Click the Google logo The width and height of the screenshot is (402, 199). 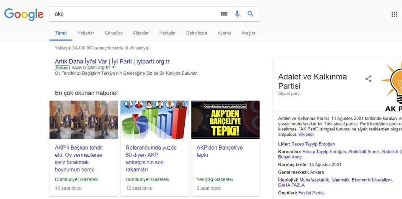tap(24, 14)
